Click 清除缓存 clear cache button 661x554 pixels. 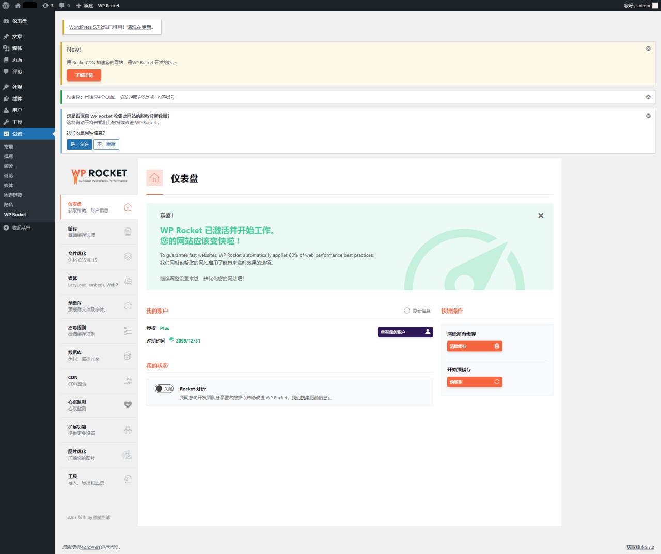(x=475, y=346)
